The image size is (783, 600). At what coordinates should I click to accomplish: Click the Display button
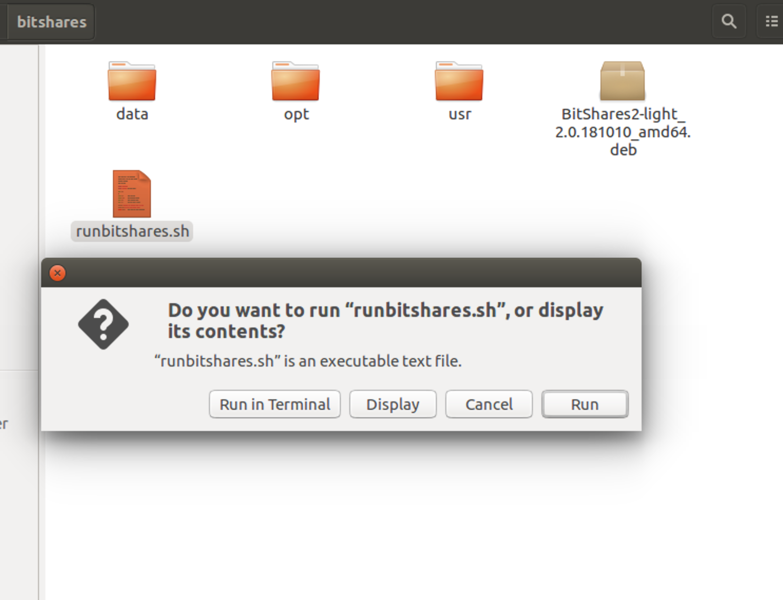click(x=393, y=405)
